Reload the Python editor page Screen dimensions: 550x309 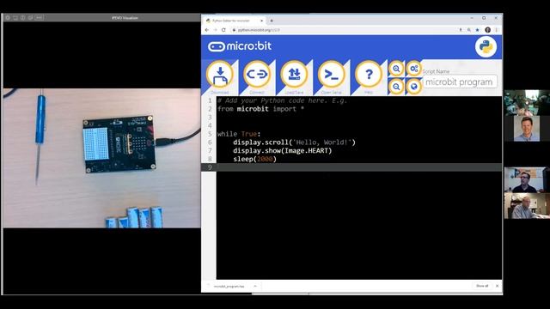click(223, 30)
